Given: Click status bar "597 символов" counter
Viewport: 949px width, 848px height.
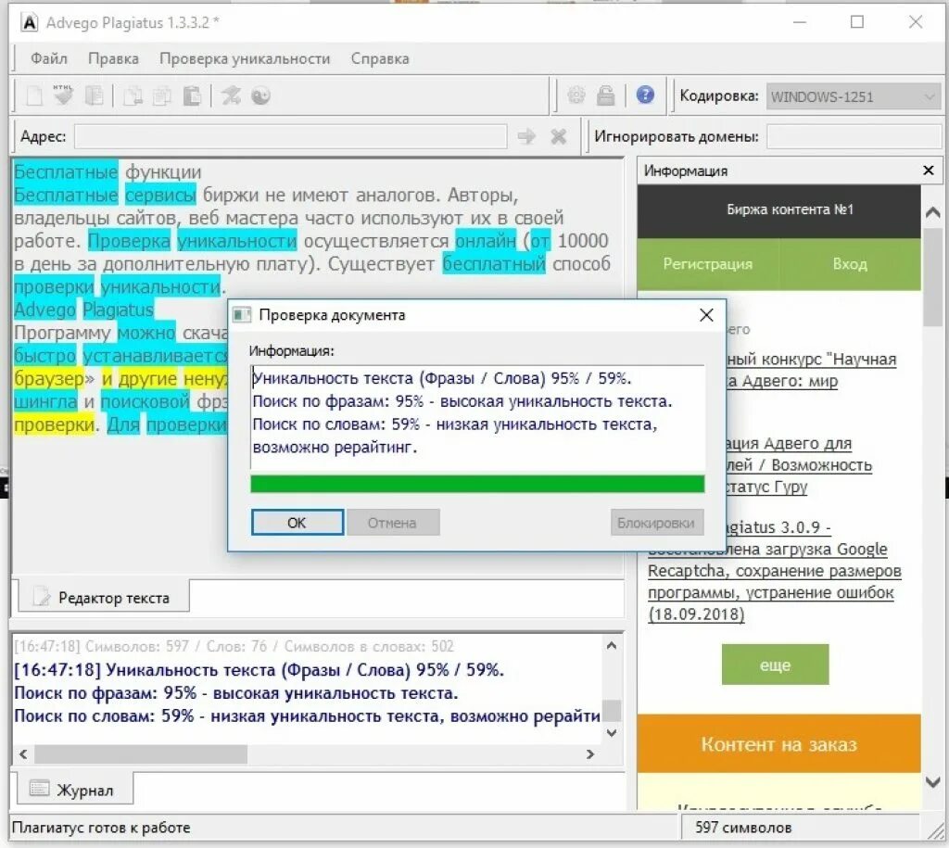Looking at the screenshot, I should point(743,828).
